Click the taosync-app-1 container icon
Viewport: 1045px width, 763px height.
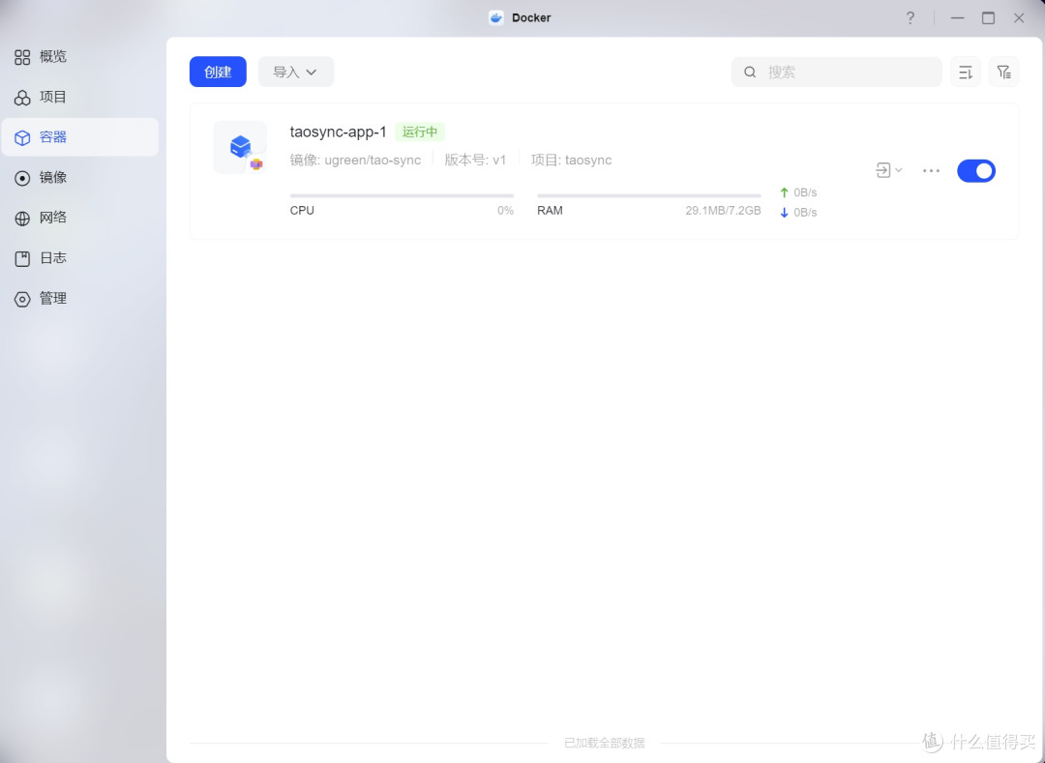tap(241, 148)
